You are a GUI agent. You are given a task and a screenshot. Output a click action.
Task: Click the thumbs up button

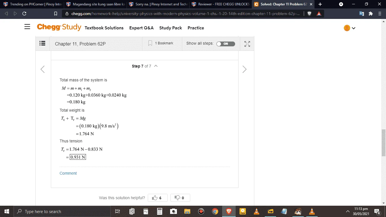click(x=158, y=198)
